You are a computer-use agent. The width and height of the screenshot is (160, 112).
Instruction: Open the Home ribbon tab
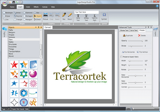[12, 7]
